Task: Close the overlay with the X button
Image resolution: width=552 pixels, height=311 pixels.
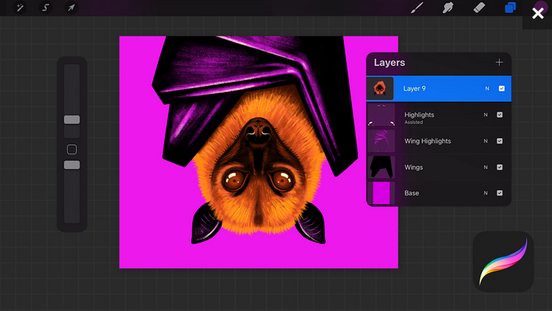Action: (537, 13)
